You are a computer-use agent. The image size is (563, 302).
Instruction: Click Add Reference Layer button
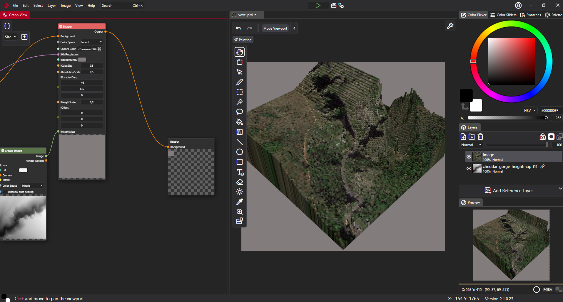coord(509,190)
